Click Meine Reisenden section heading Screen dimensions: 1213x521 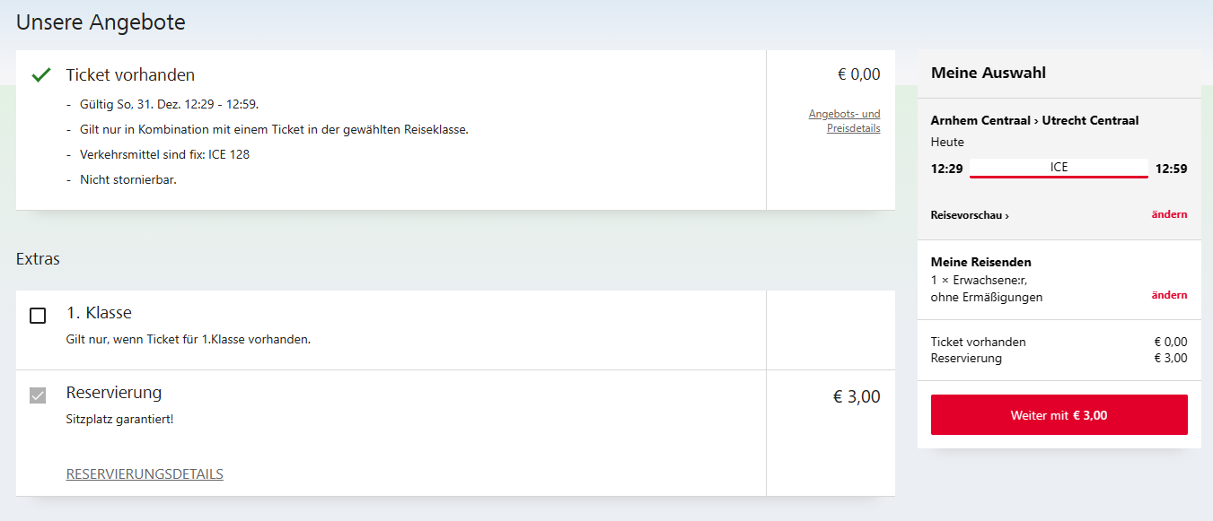980,262
